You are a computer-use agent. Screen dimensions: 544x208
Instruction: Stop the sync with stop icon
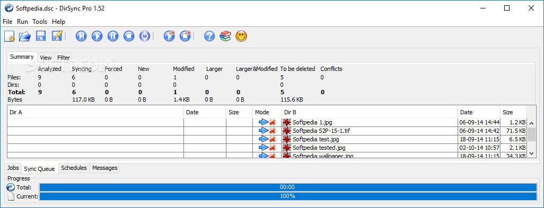click(x=129, y=36)
